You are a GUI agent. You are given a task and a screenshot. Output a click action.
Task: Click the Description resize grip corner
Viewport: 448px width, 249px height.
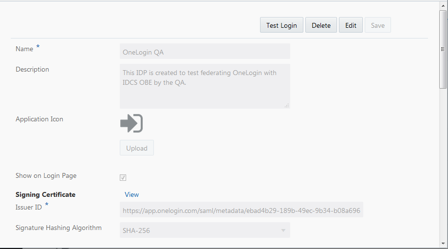coord(286,105)
